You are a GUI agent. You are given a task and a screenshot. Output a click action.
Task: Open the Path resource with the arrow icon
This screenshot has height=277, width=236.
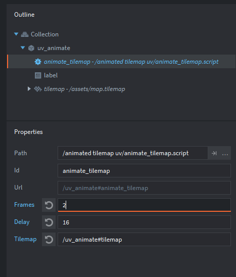point(214,153)
